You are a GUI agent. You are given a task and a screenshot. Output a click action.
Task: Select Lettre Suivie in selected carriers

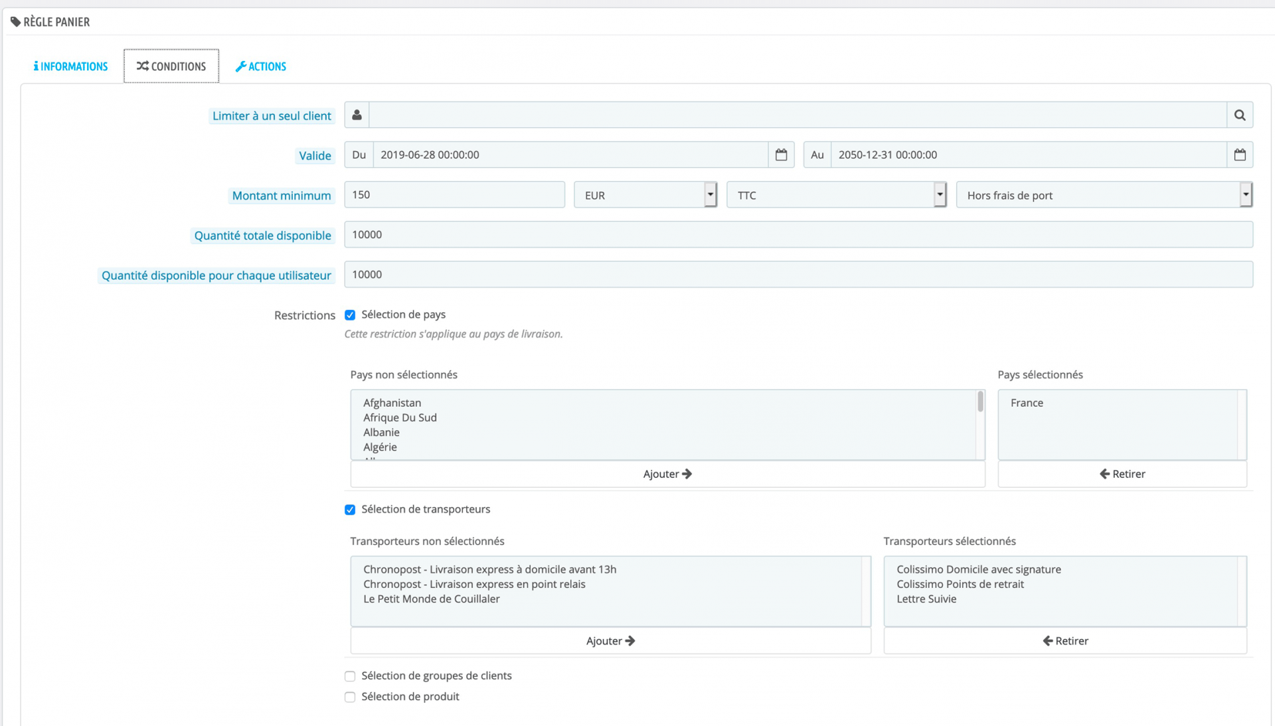pyautogui.click(x=926, y=599)
